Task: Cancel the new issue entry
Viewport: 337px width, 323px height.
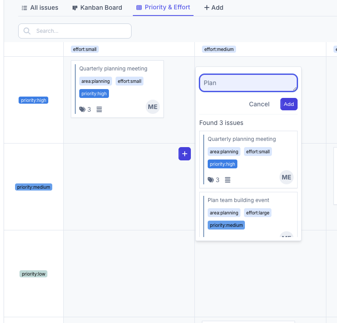Action: pos(259,104)
